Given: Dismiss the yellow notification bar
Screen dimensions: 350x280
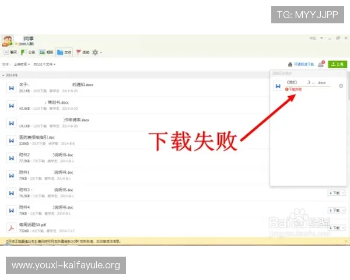Looking at the screenshot, I should point(346,241).
